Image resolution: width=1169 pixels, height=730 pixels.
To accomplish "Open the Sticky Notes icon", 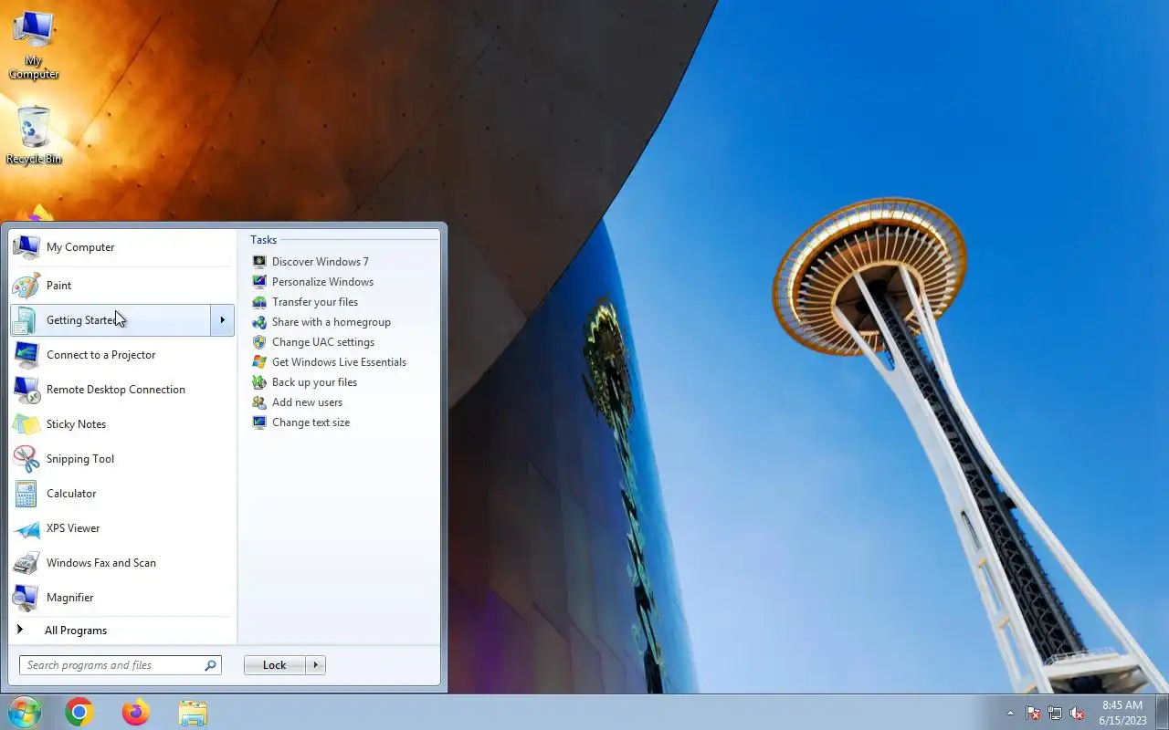I will click(26, 424).
